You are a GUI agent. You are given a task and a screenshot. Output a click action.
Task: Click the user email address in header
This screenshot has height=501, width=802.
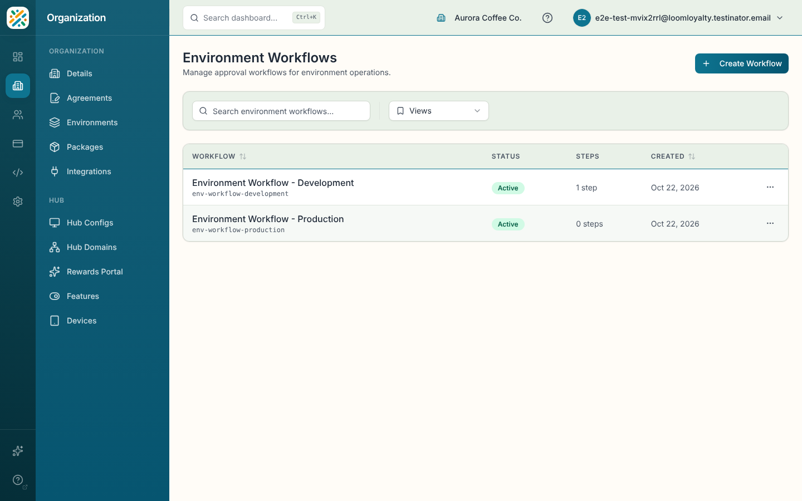pyautogui.click(x=683, y=18)
